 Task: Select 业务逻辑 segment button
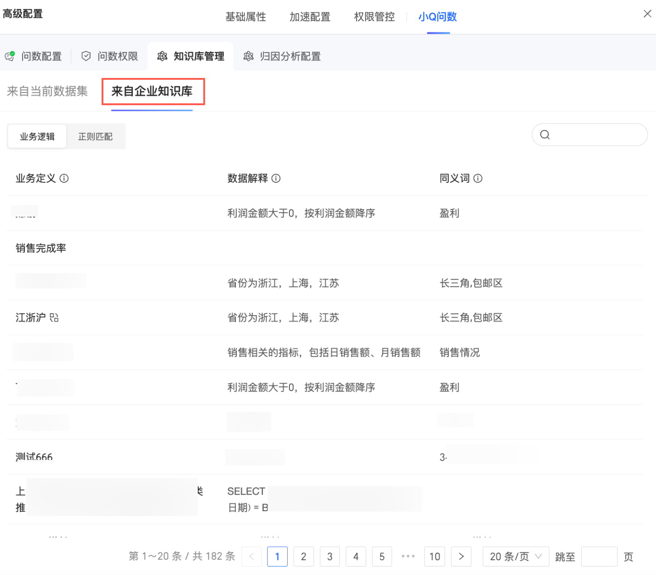click(x=37, y=137)
